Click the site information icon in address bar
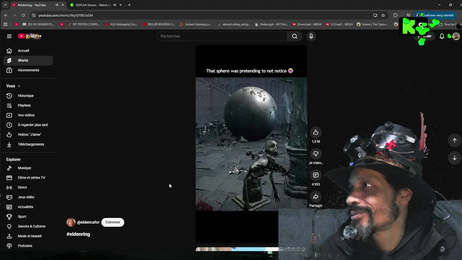The image size is (462, 260). [34, 15]
